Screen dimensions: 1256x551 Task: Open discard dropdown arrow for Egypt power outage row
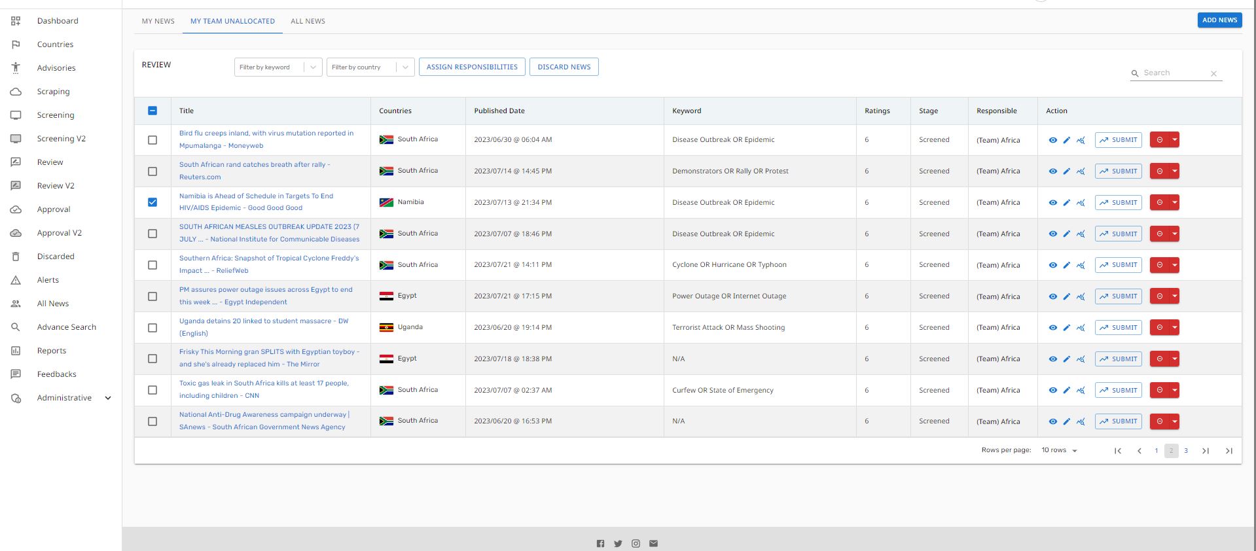(x=1174, y=296)
